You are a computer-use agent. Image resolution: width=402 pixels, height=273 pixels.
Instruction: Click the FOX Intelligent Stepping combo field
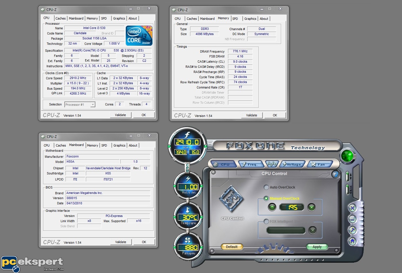pyautogui.click(x=286, y=230)
